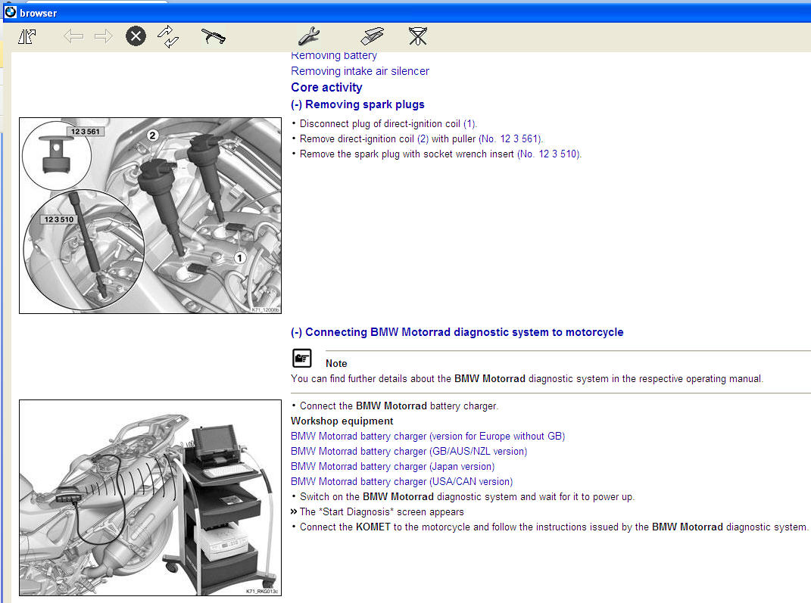The width and height of the screenshot is (811, 603).
Task: Click the 'Start Diagnosis screen appears' line
Action: (x=377, y=512)
